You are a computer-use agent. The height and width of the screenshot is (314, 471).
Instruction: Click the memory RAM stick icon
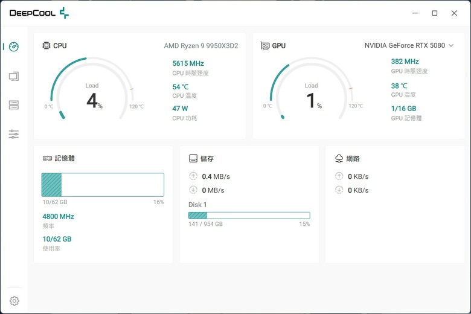tap(48, 158)
